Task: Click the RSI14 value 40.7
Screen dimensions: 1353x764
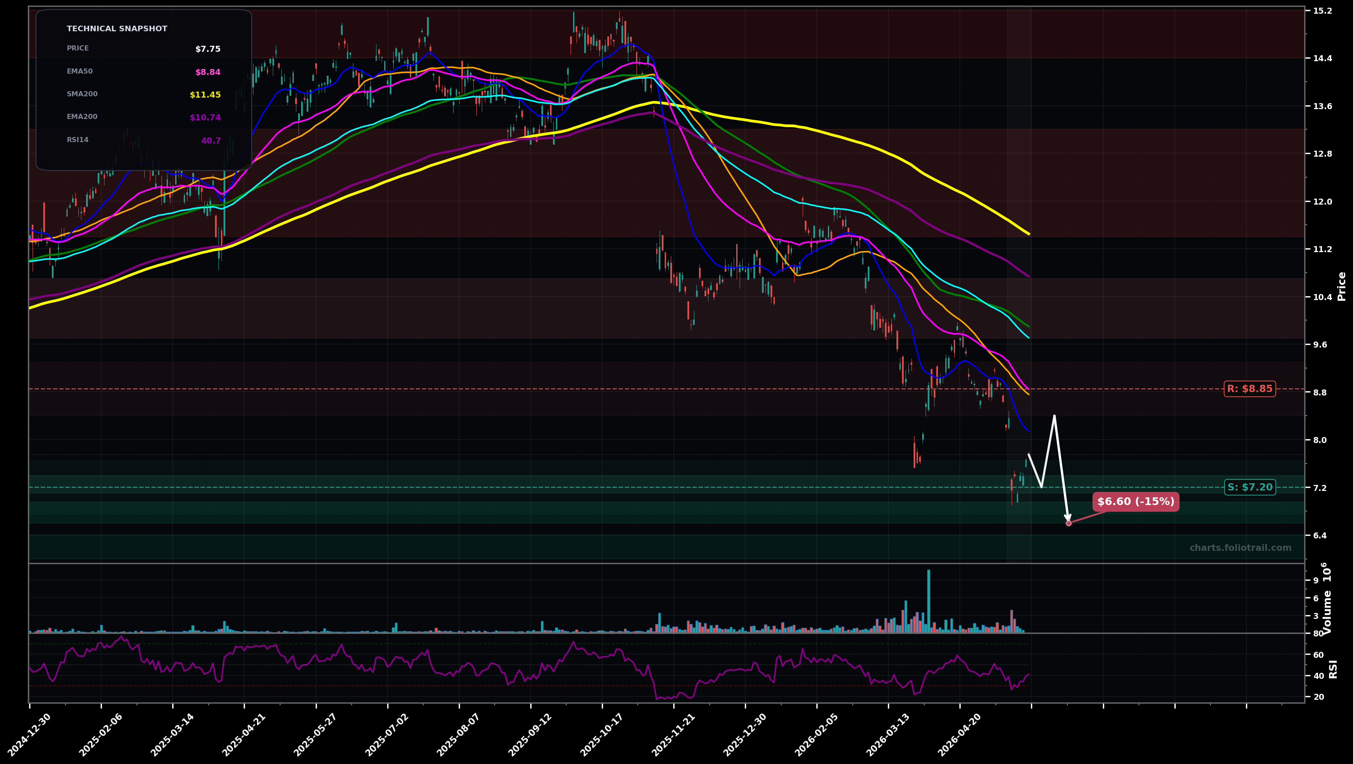Action: (211, 141)
